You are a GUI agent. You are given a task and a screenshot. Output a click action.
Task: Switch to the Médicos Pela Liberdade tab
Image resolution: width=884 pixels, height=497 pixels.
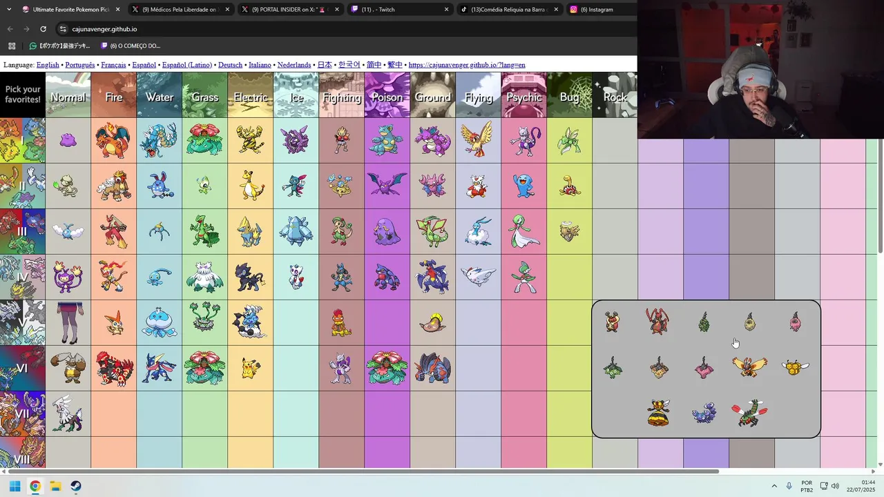coord(181,10)
